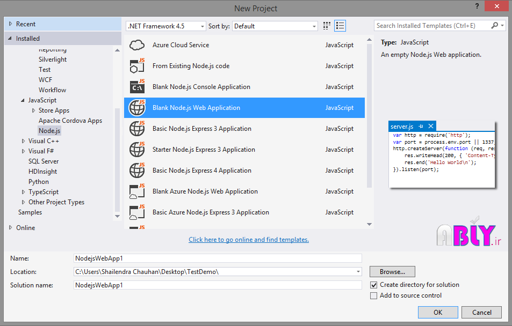The width and height of the screenshot is (512, 326).
Task: Toggle Create directory for solution checkbox
Action: tap(373, 285)
